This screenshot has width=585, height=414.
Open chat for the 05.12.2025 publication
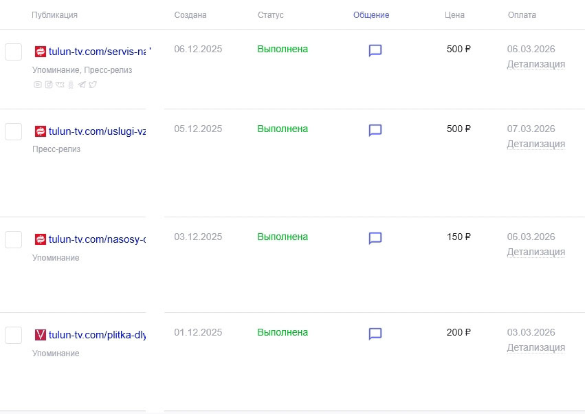(375, 130)
